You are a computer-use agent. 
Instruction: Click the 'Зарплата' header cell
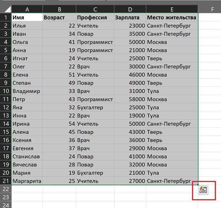(x=130, y=17)
